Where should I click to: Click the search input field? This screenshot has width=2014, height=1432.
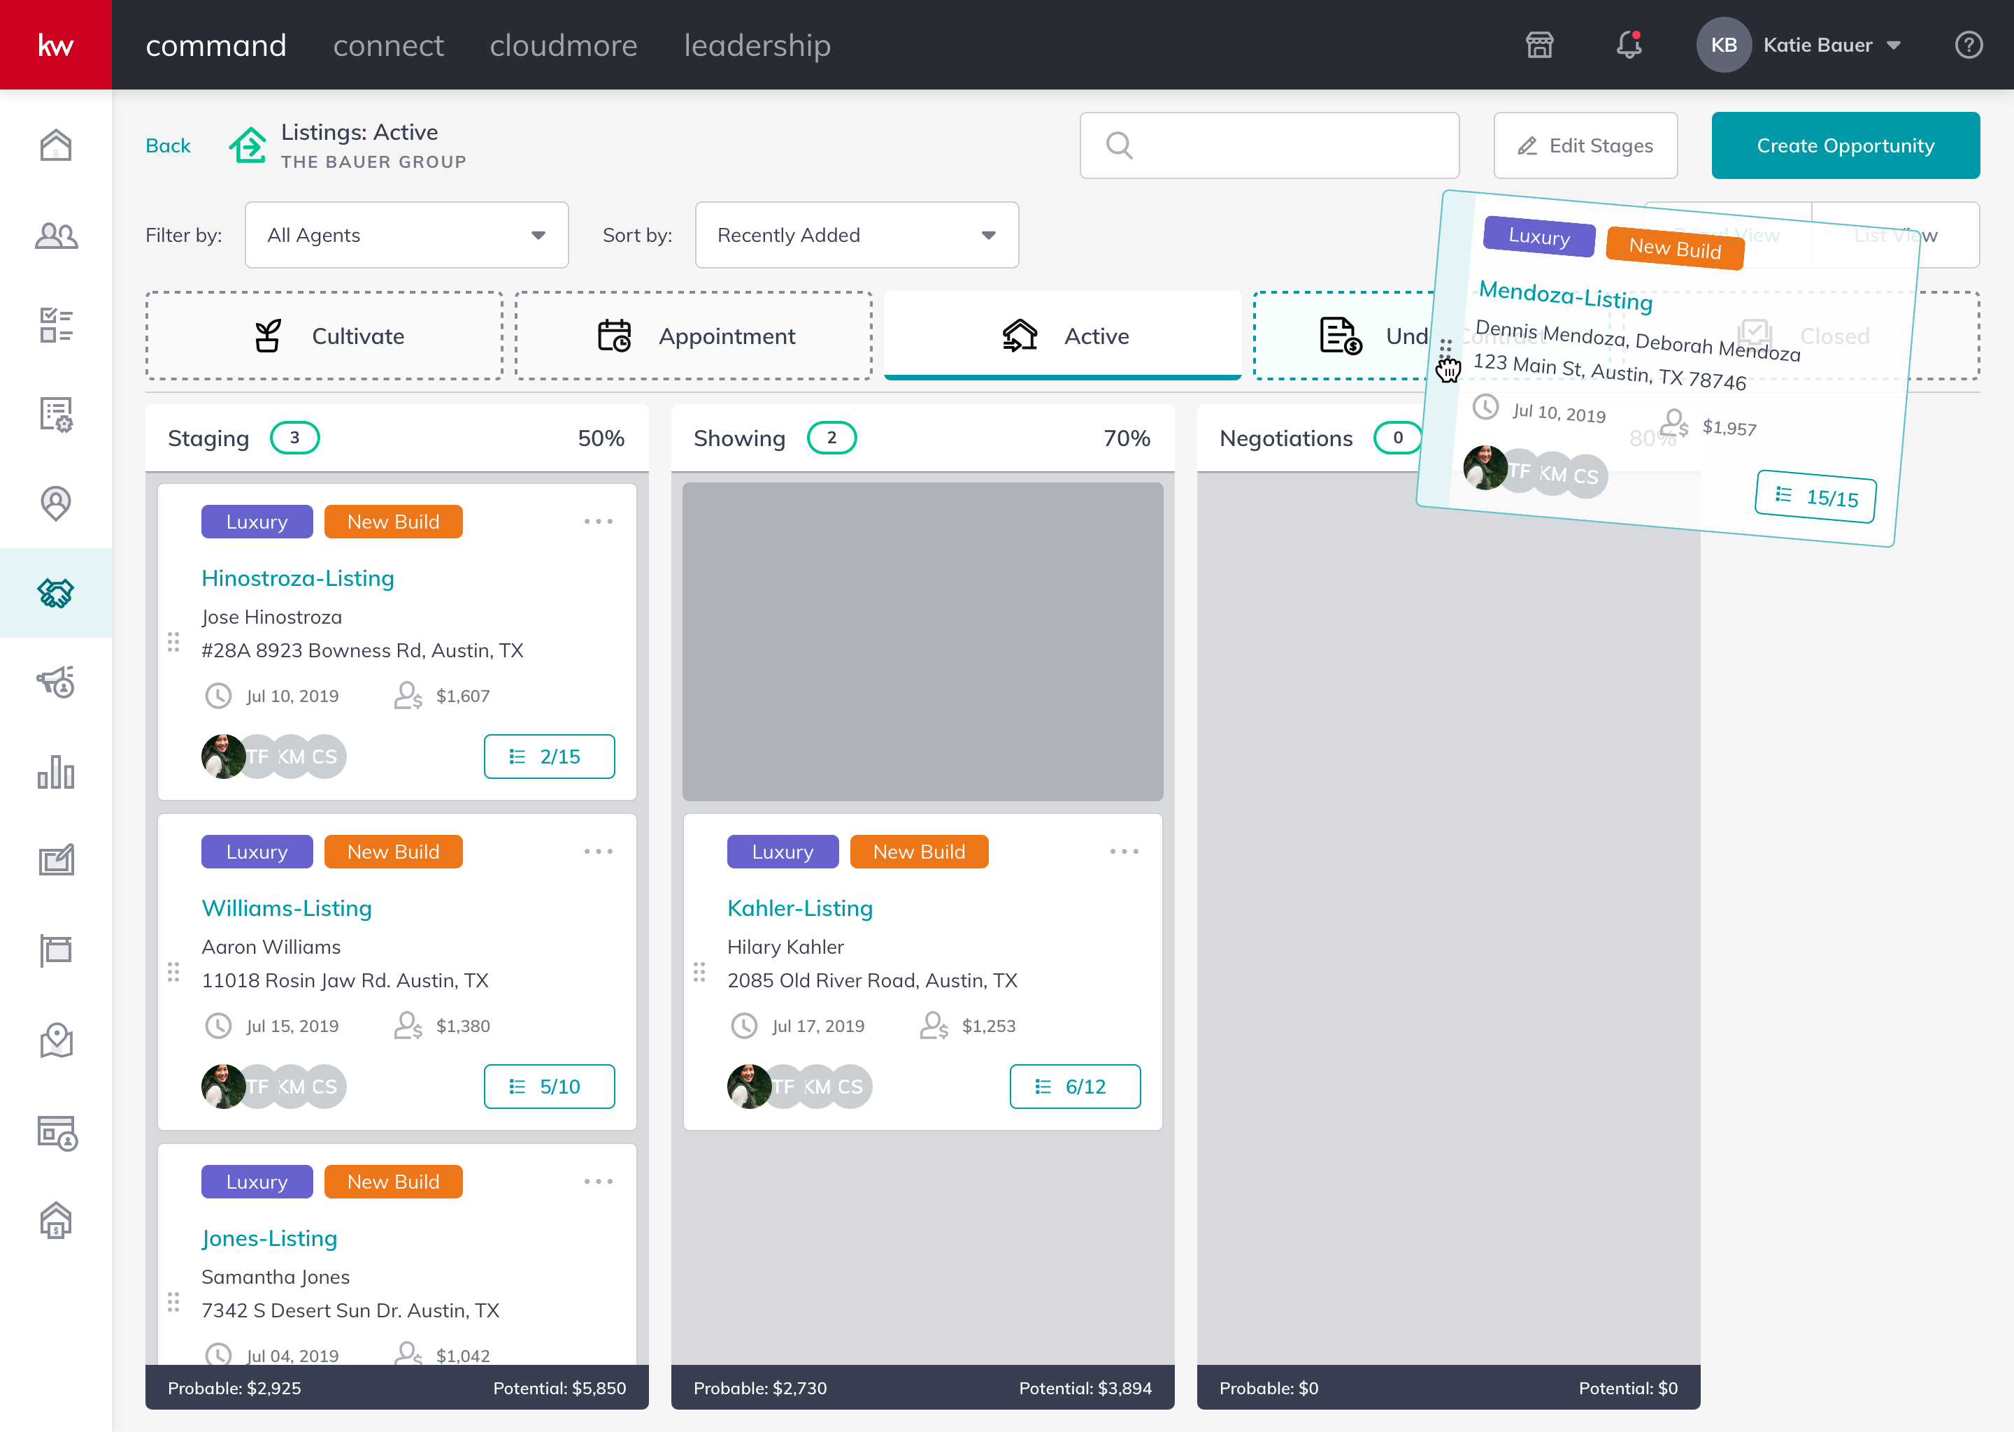pos(1271,144)
